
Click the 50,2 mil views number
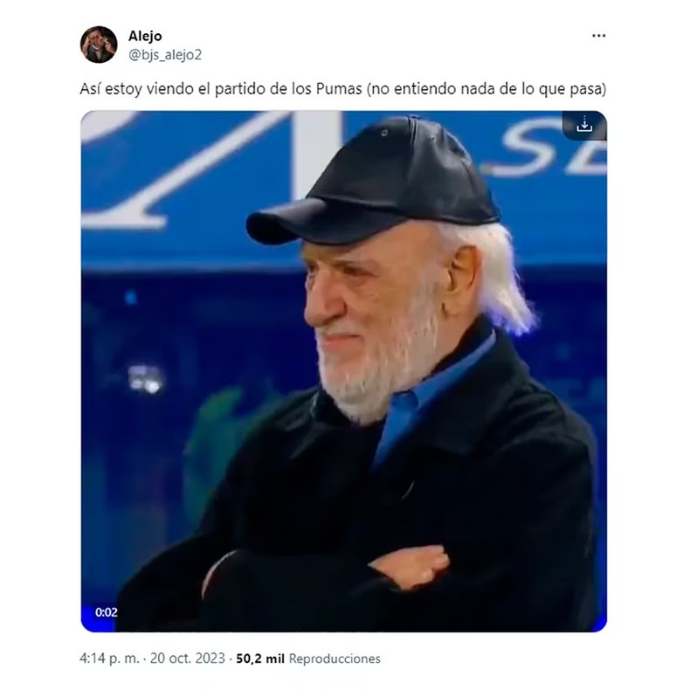(260, 659)
